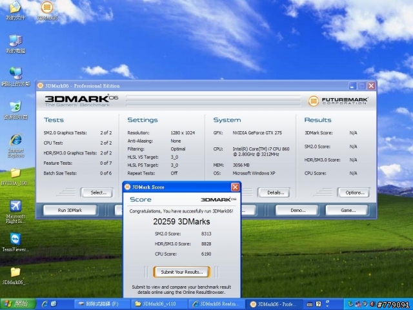Click the Repeat Tests Off value

pyautogui.click(x=174, y=173)
